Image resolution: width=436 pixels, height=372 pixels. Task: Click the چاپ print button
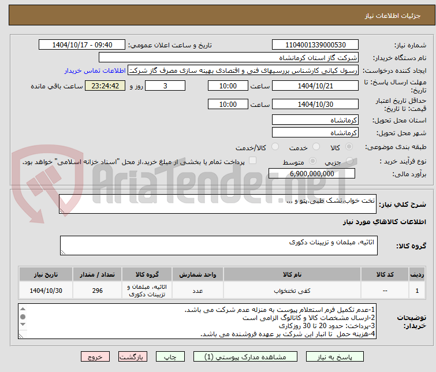[170, 357]
